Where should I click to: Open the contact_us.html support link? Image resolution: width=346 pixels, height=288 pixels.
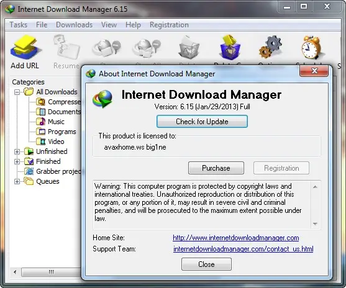click(243, 249)
